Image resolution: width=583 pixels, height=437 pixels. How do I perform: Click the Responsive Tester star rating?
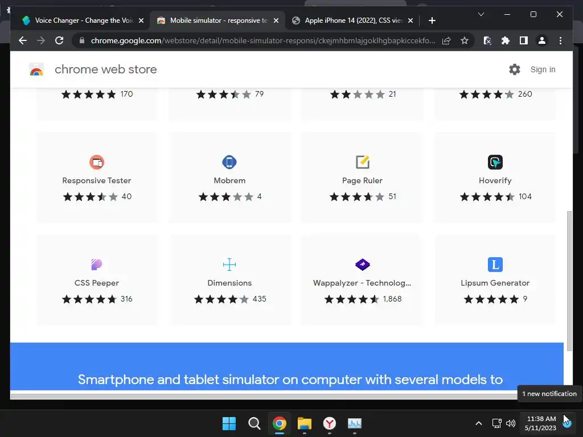[91, 196]
